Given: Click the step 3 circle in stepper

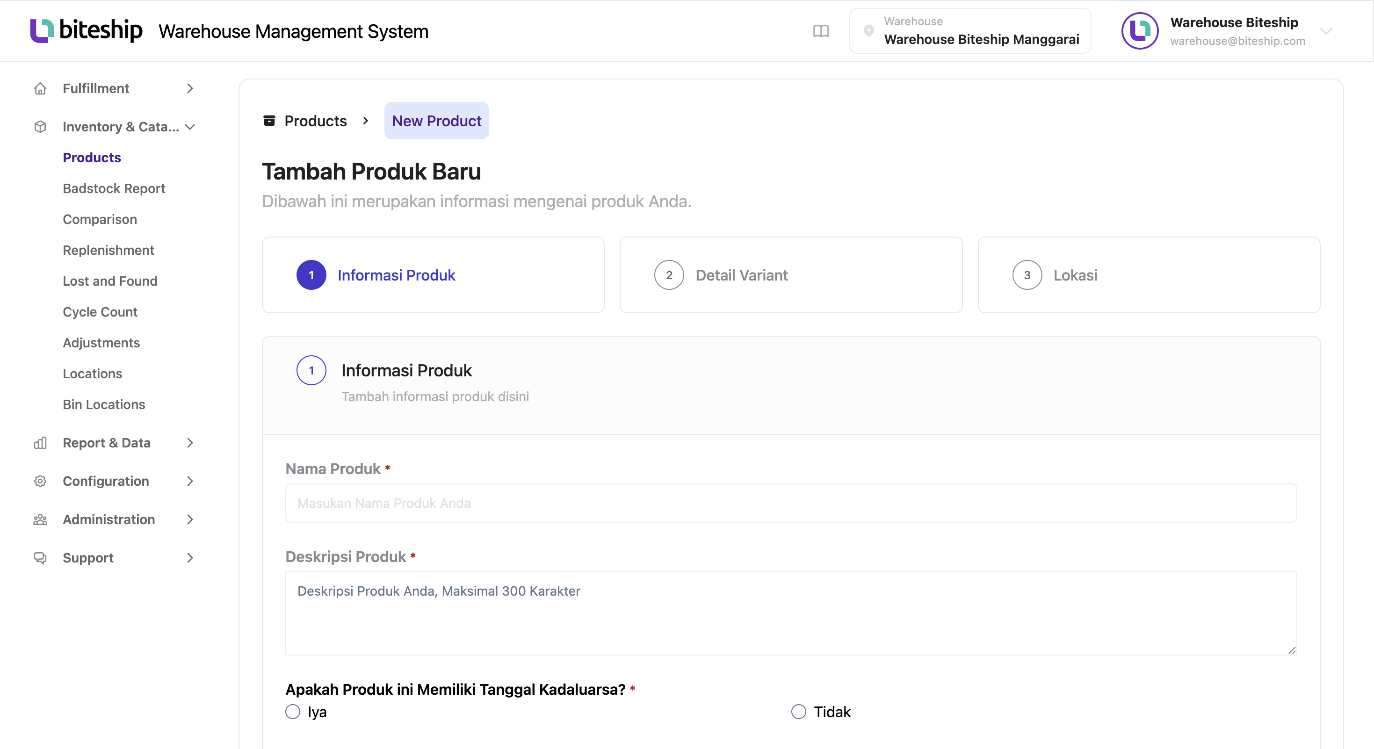Looking at the screenshot, I should coord(1027,275).
